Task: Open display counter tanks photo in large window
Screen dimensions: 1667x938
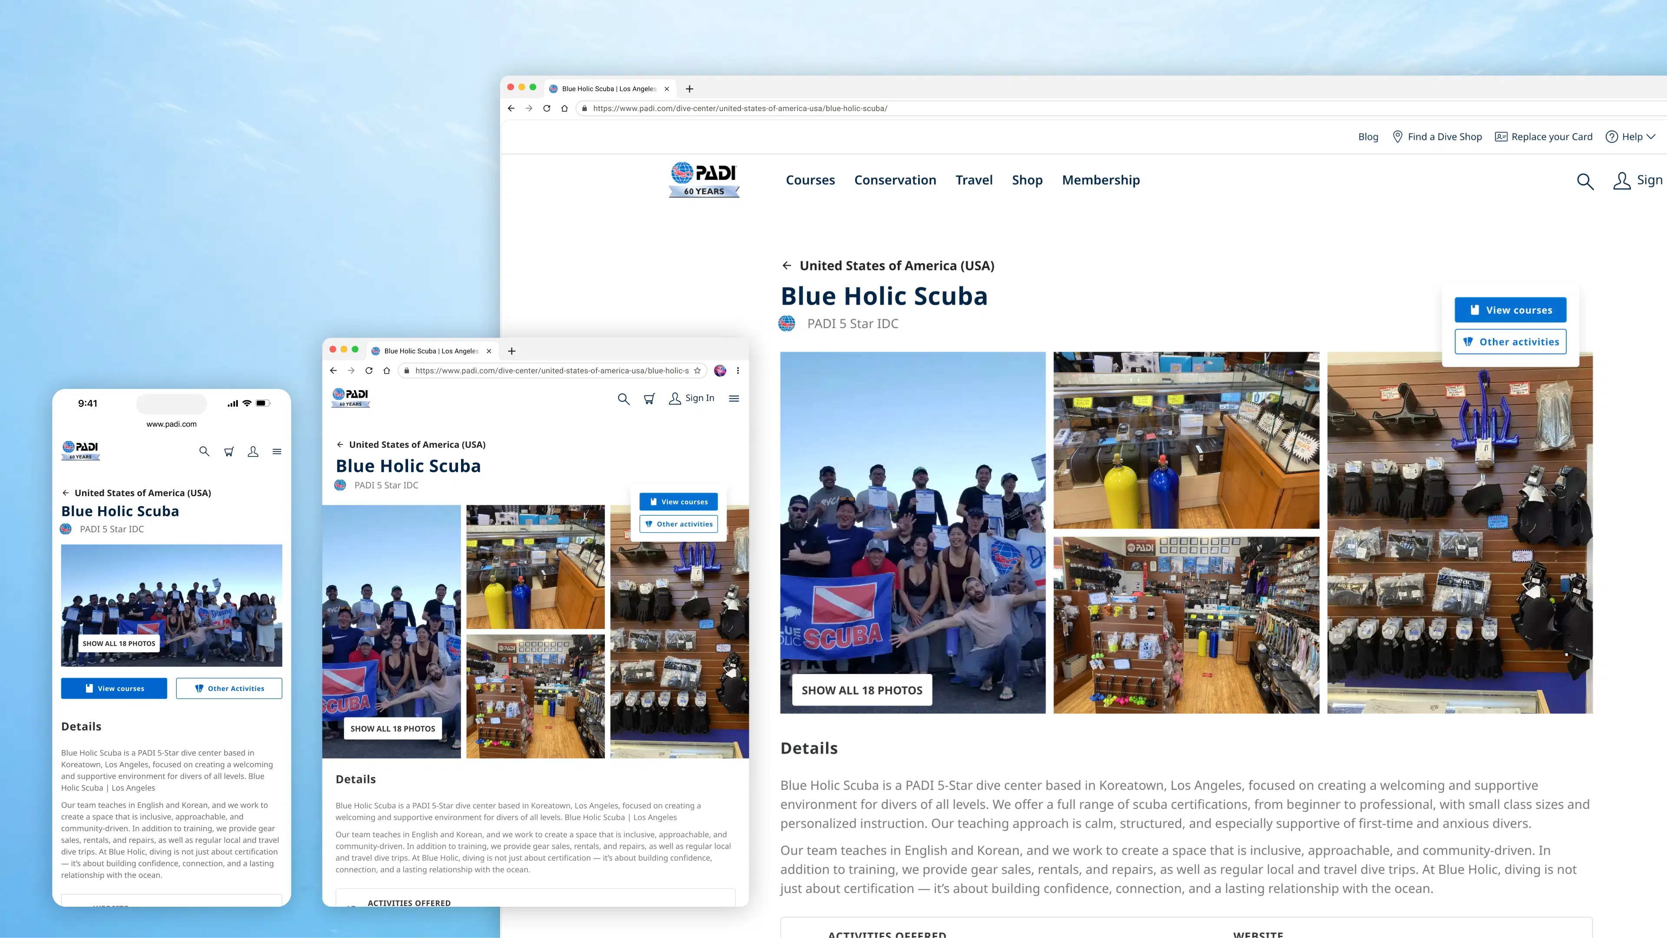Action: point(1186,440)
